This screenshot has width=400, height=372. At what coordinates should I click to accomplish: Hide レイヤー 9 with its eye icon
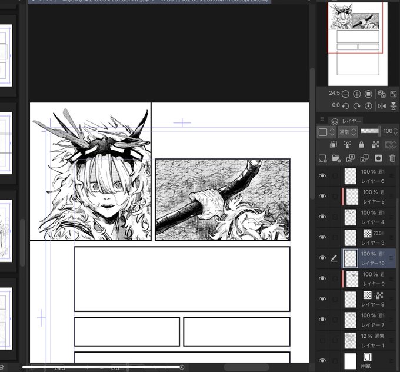(x=322, y=278)
